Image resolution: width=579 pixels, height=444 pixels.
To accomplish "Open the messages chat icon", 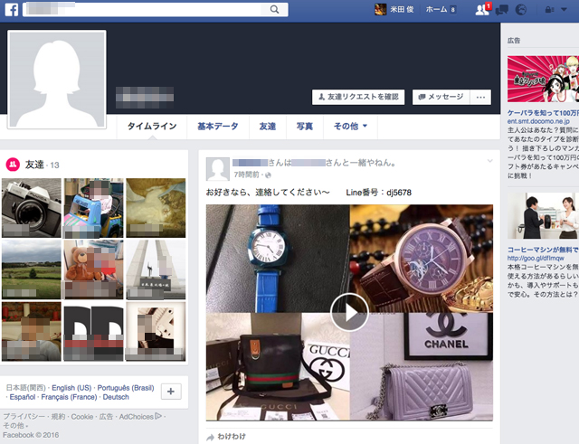I will click(x=502, y=10).
